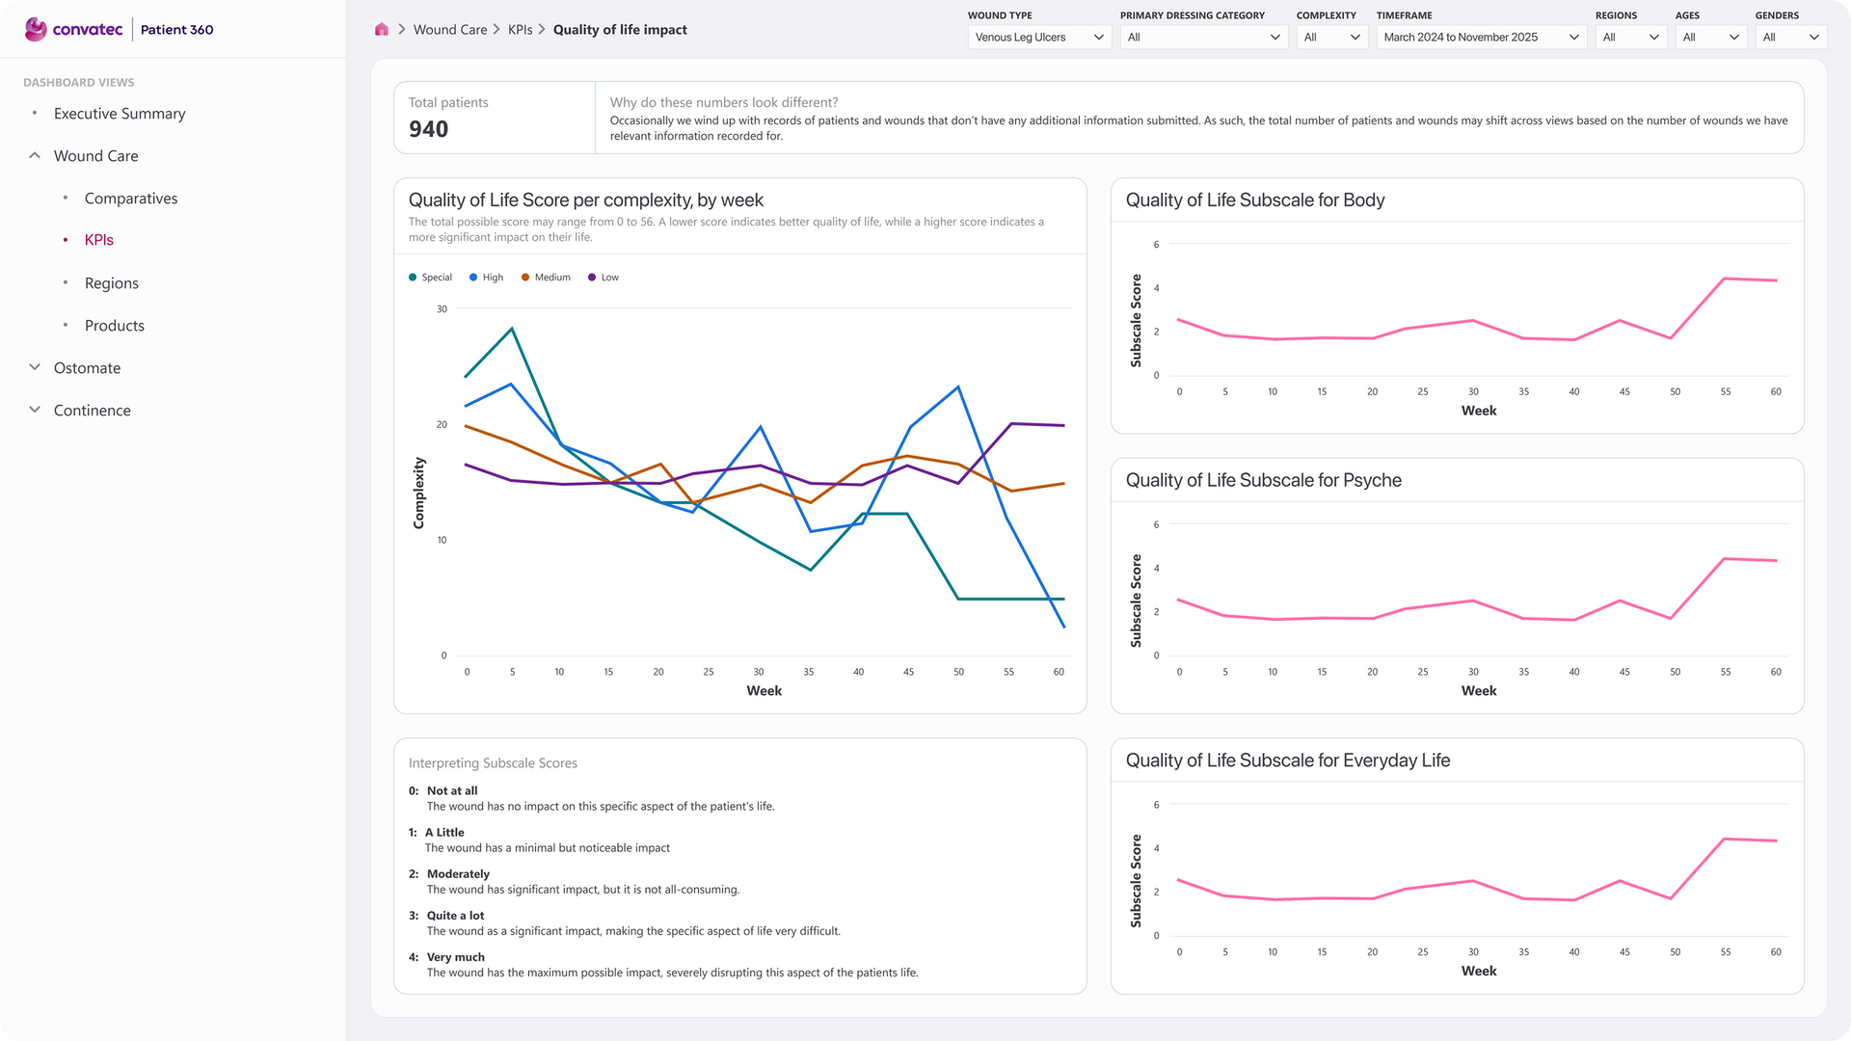Click the Wound Care breadcrumb link

[450, 30]
